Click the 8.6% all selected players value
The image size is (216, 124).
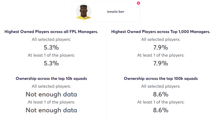point(161,94)
